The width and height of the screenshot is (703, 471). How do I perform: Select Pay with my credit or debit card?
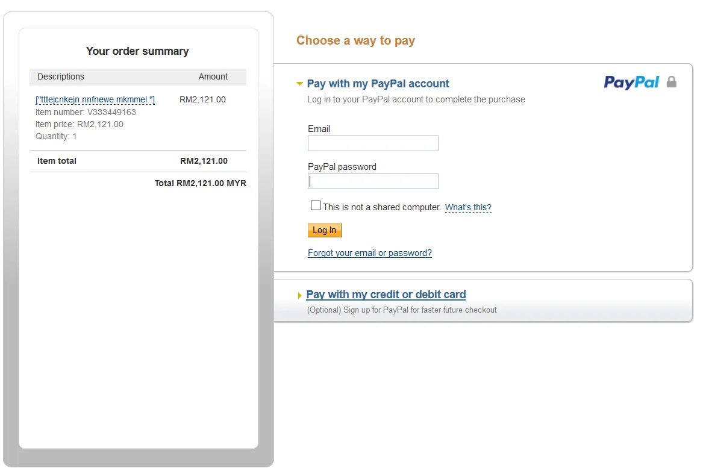point(386,295)
